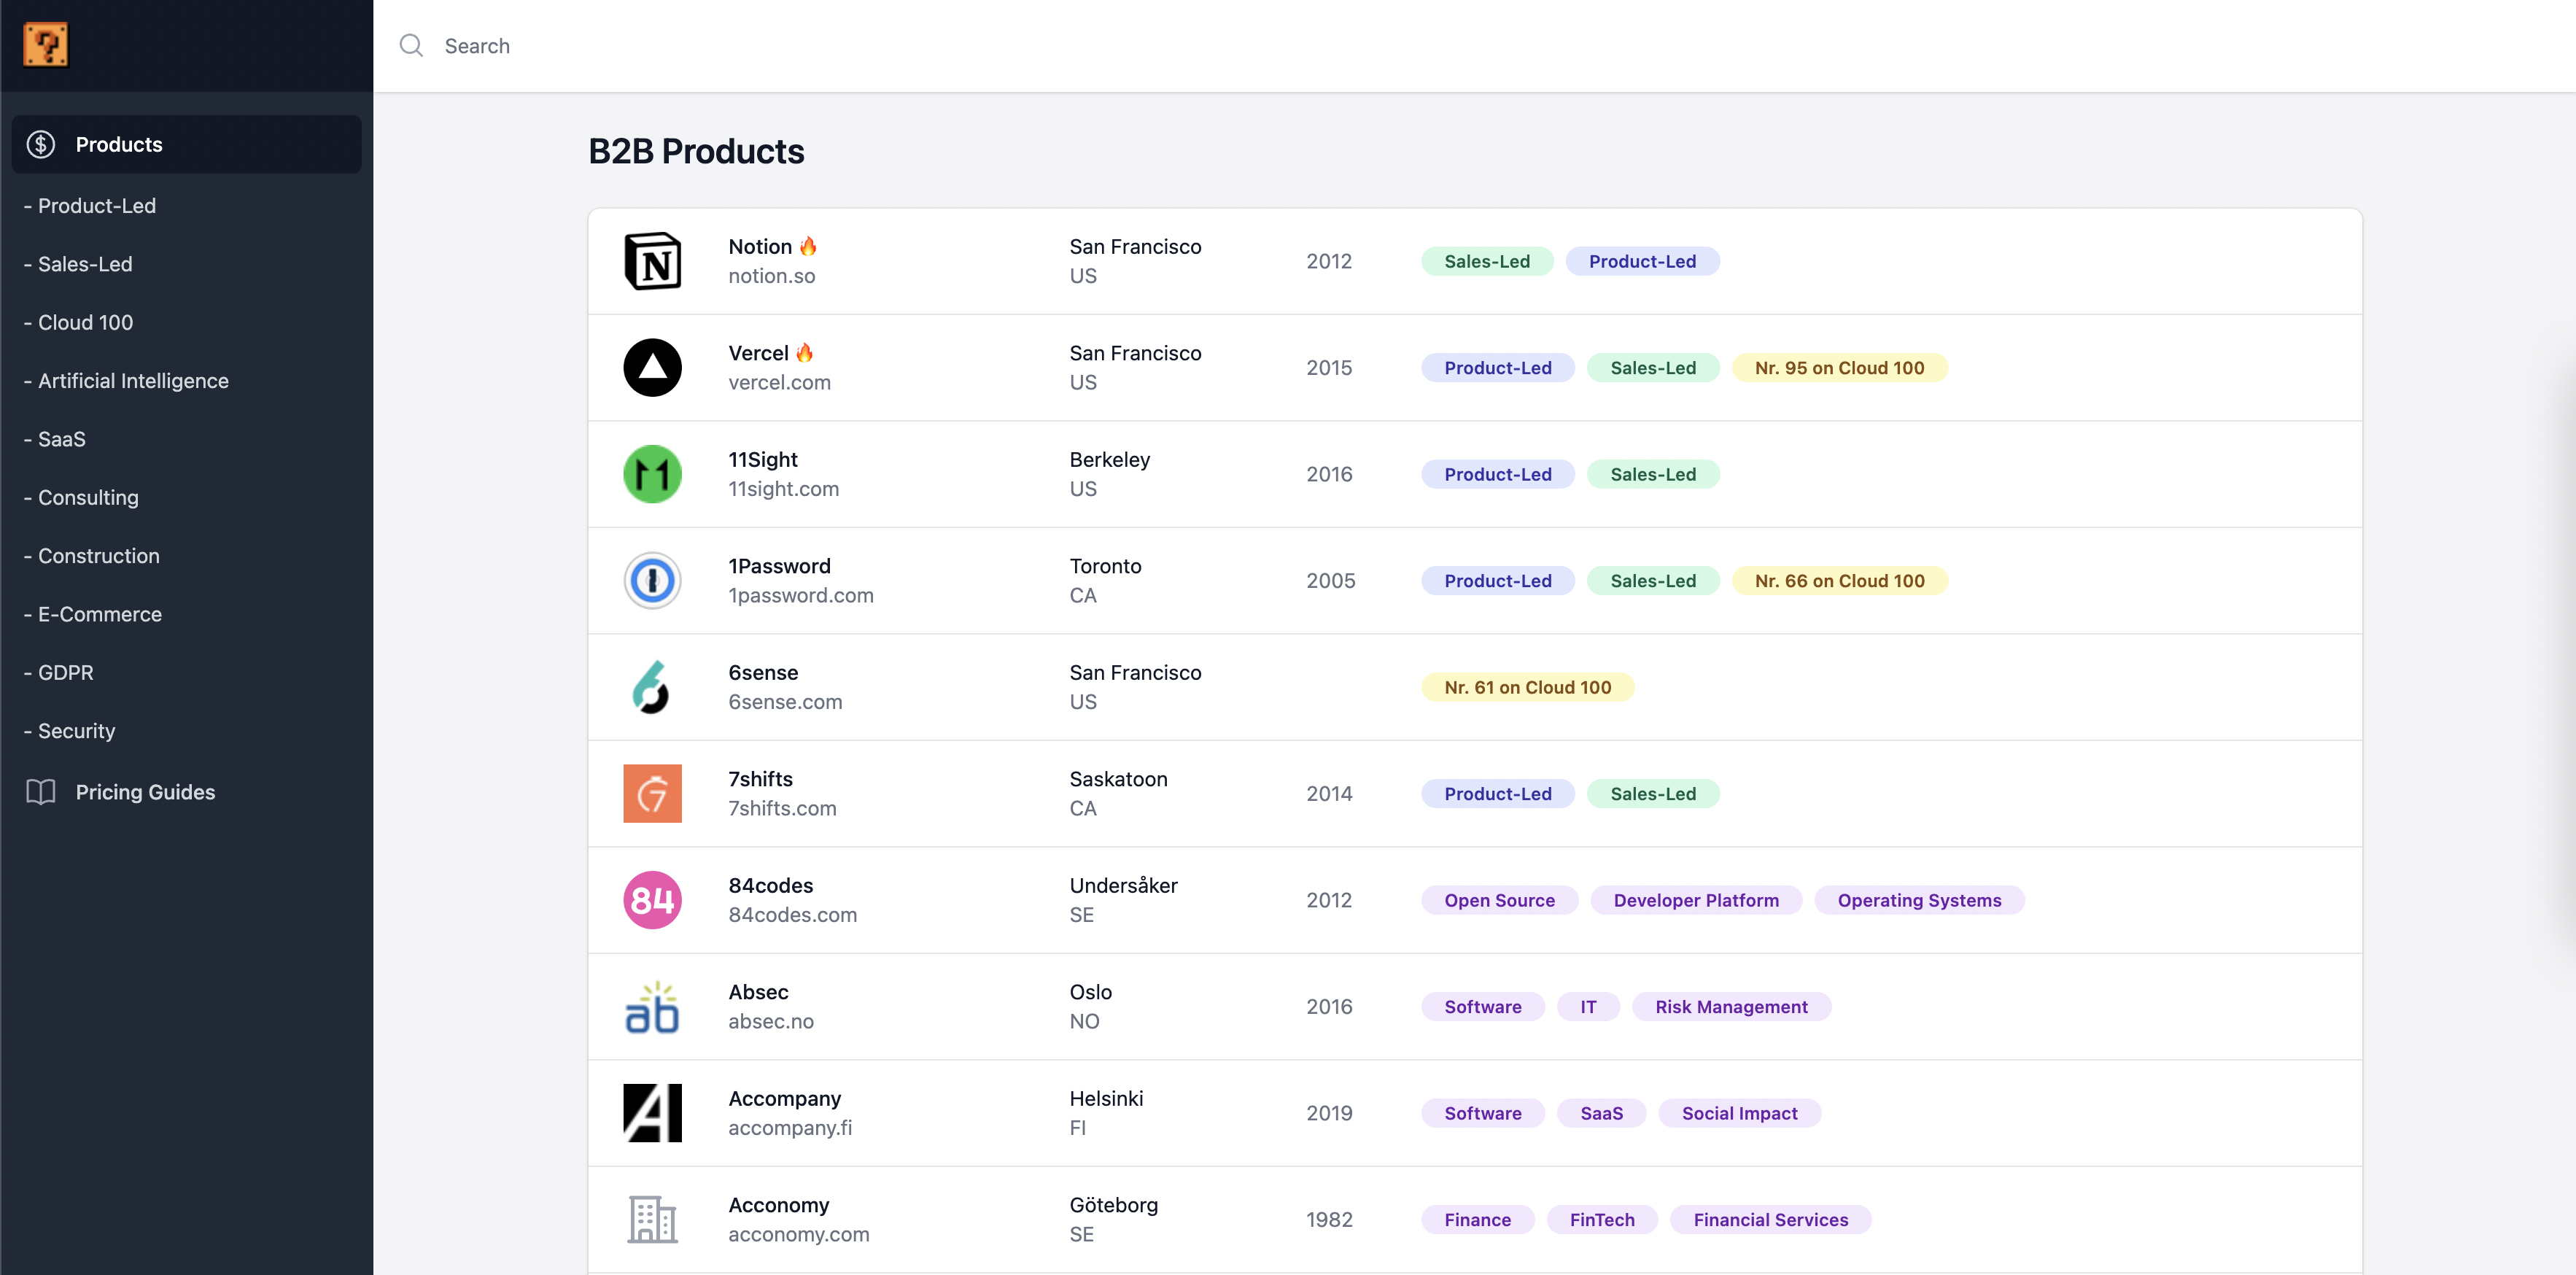The image size is (2576, 1275).
Task: Go to Artificial Intelligence category
Action: click(x=133, y=381)
